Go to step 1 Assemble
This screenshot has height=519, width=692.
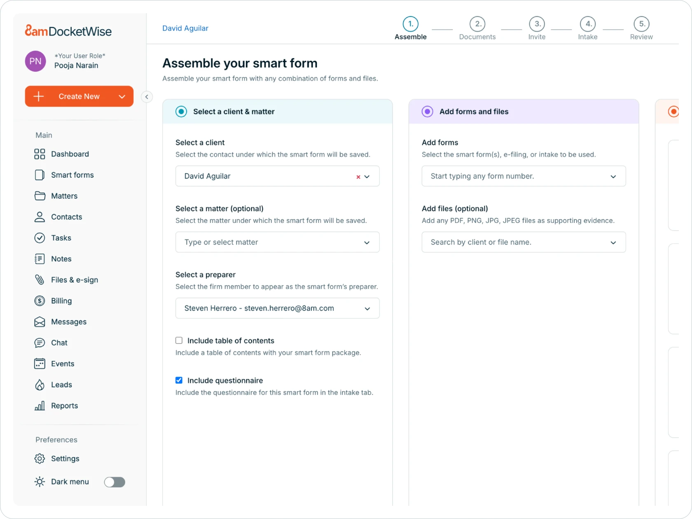tap(411, 28)
